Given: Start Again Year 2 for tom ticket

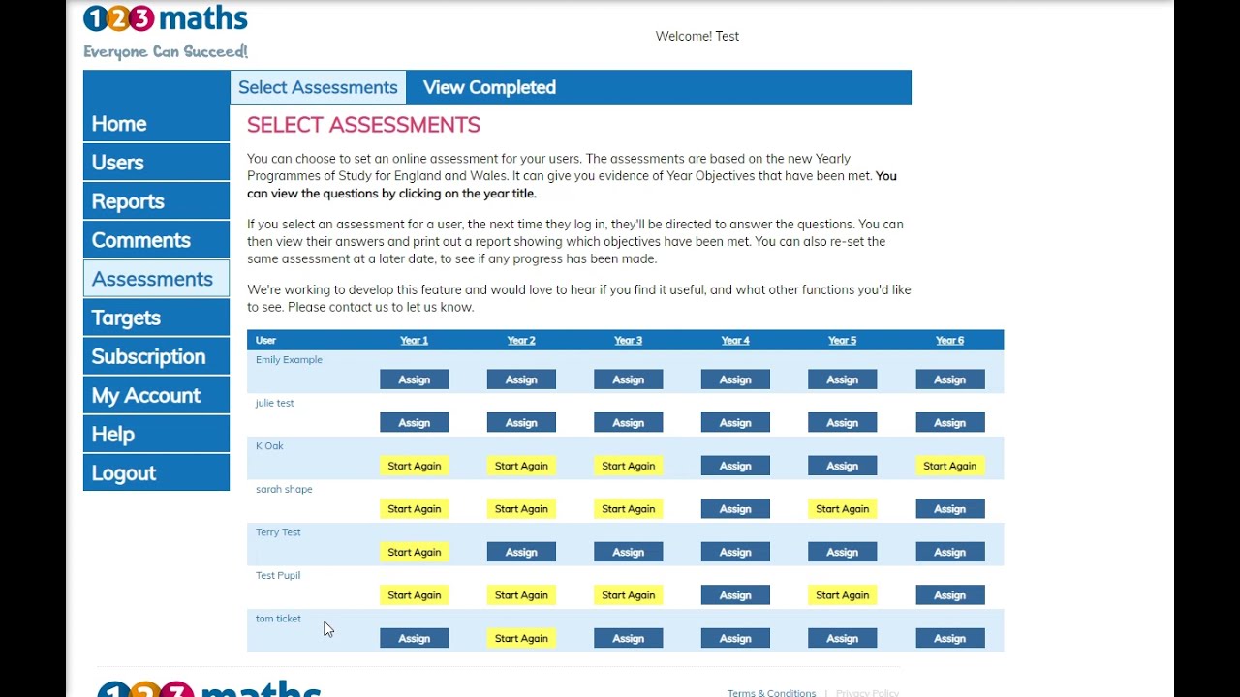Looking at the screenshot, I should (521, 638).
